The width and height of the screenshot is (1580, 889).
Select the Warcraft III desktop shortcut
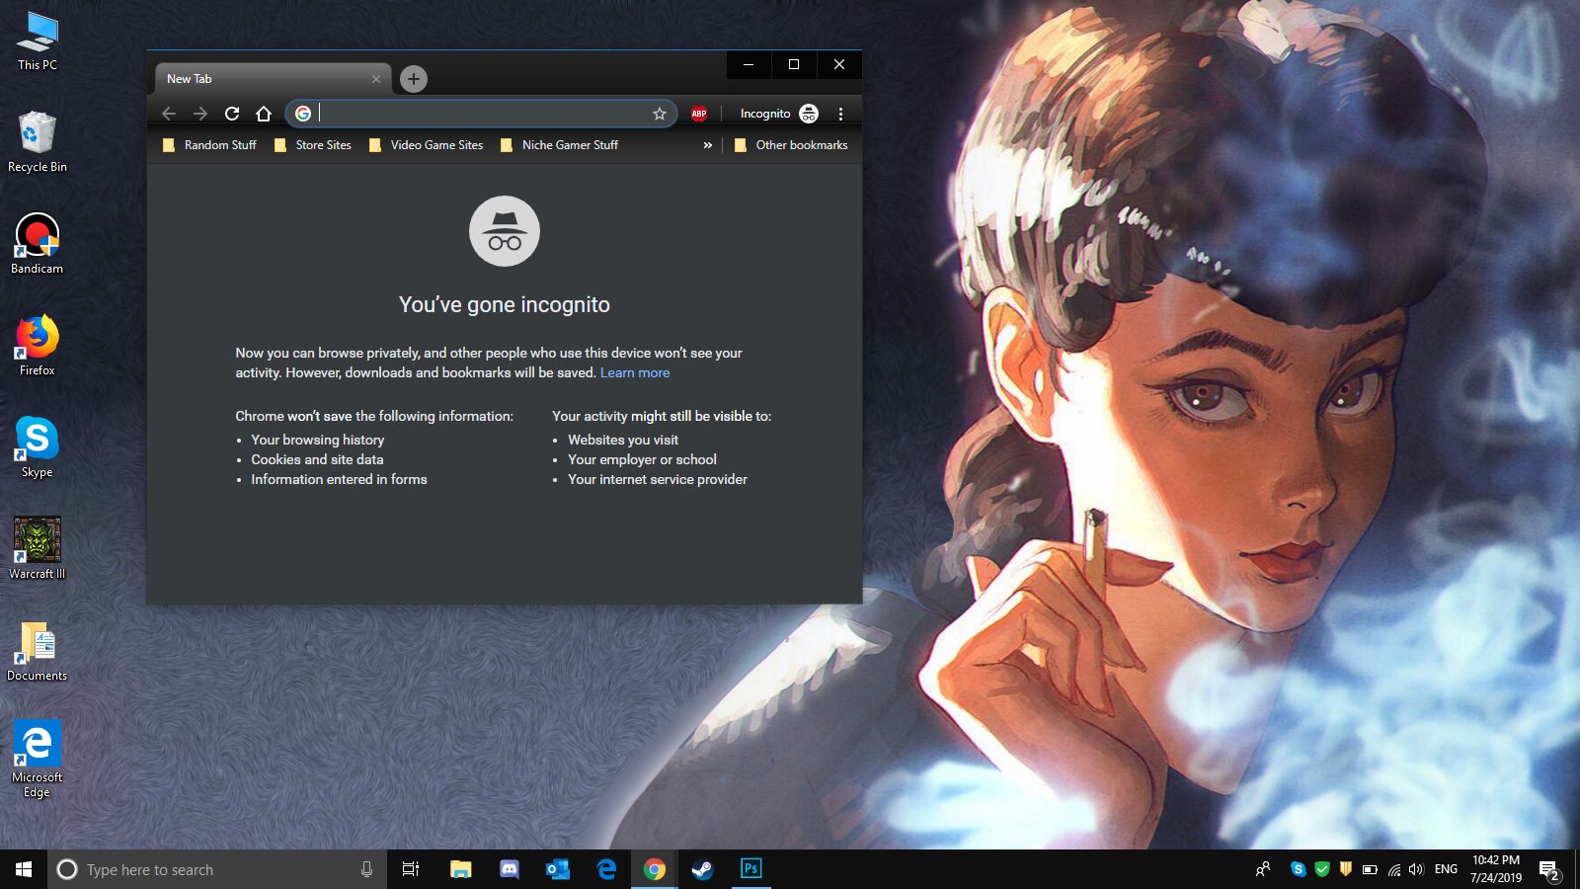pos(38,548)
